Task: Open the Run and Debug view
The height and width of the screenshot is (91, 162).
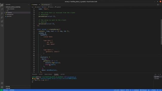Action: (x=2, y=17)
